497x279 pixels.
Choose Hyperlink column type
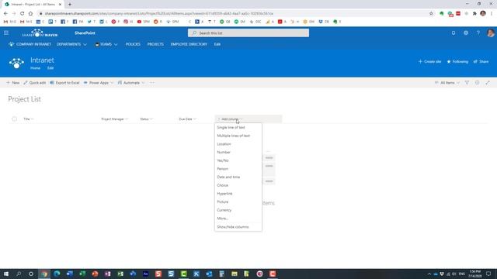tap(238, 193)
